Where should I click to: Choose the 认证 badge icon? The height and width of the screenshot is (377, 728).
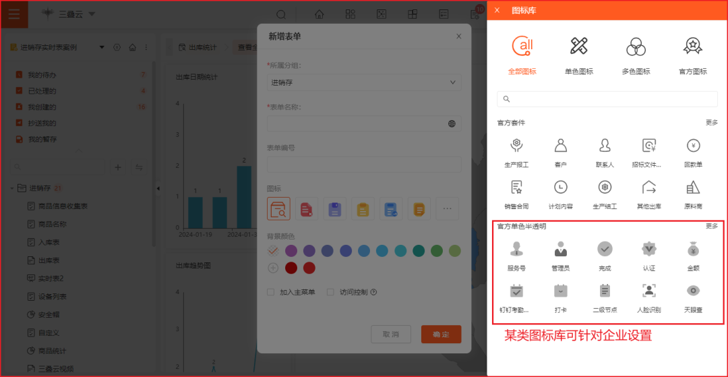[648, 249]
